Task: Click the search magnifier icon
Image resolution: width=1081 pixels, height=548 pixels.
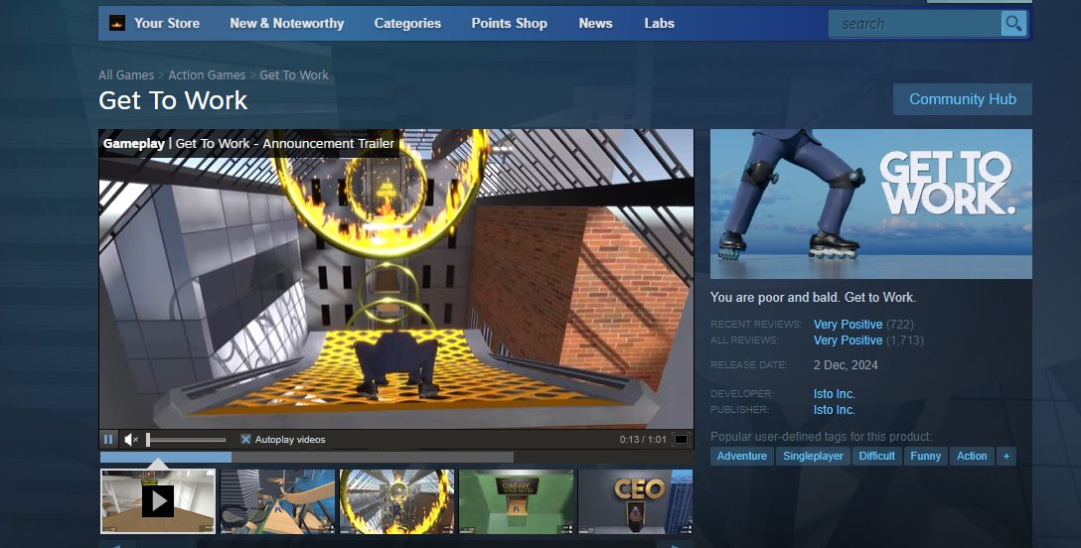Action: click(1013, 24)
